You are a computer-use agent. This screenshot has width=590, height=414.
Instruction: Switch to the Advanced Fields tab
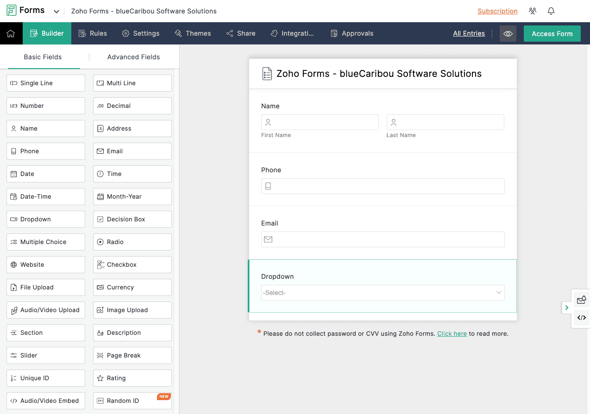[x=133, y=57]
